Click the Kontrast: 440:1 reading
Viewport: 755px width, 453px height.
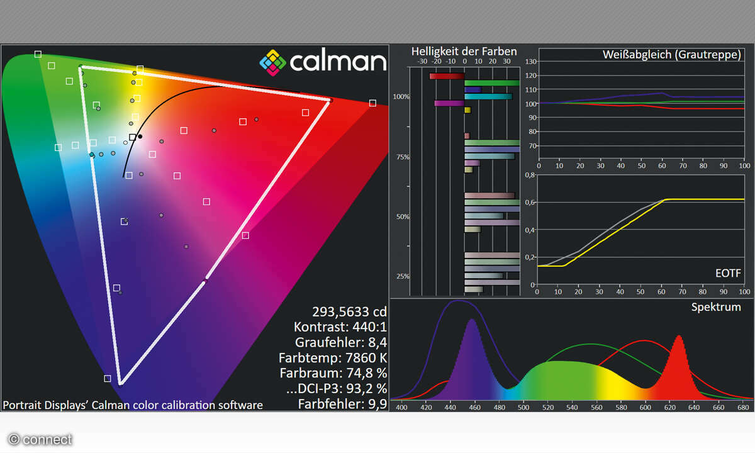340,327
